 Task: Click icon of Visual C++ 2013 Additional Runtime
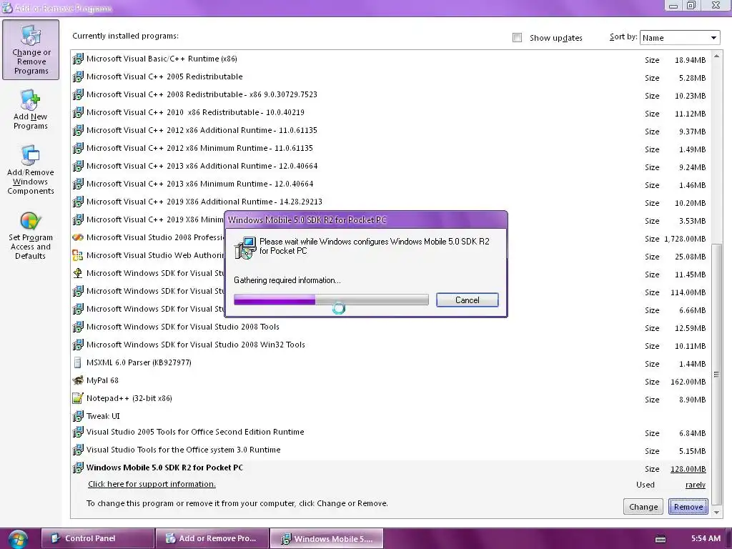[78, 166]
